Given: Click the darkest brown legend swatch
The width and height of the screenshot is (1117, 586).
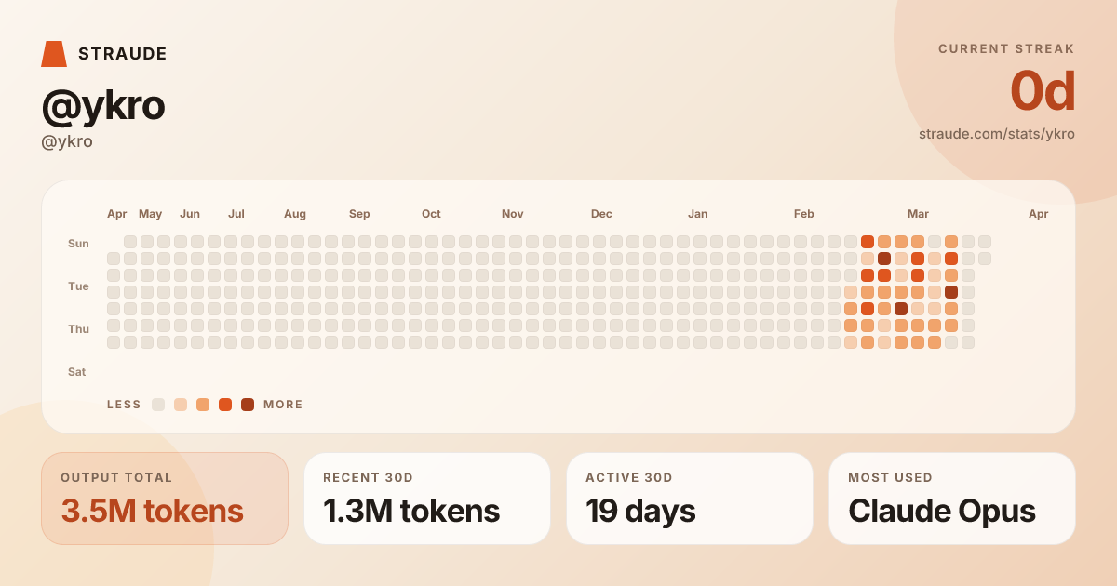Looking at the screenshot, I should 248,405.
